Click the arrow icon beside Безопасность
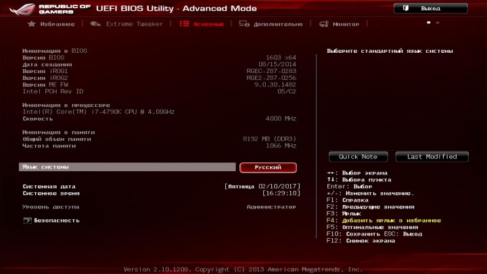The height and width of the screenshot is (274, 487). pyautogui.click(x=27, y=221)
